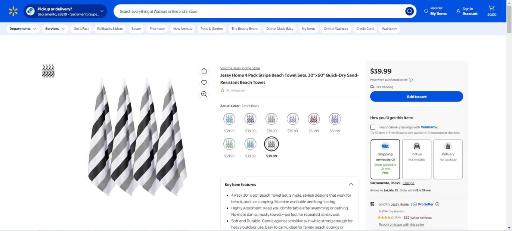Click the zoom-in magnifier on product image
The width and height of the screenshot is (512, 231).
(x=204, y=94)
